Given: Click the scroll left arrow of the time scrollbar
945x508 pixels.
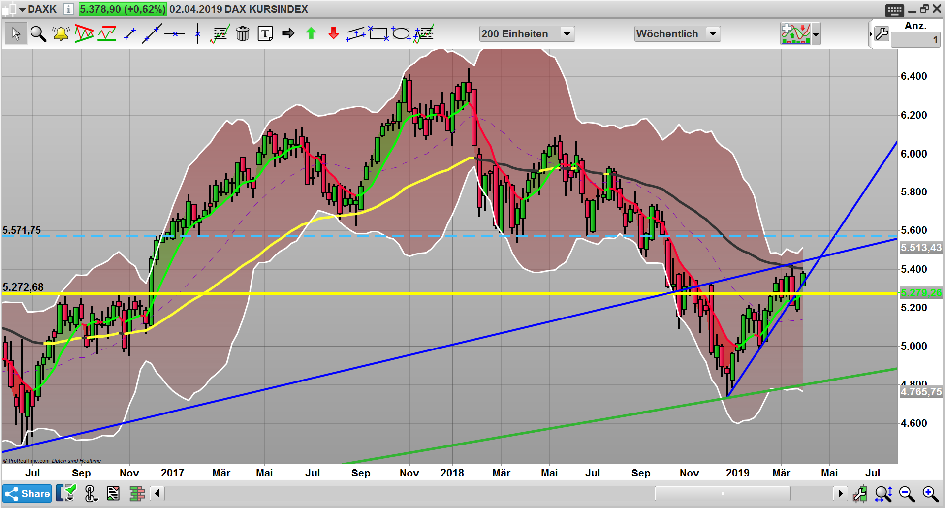Looking at the screenshot, I should pyautogui.click(x=157, y=493).
